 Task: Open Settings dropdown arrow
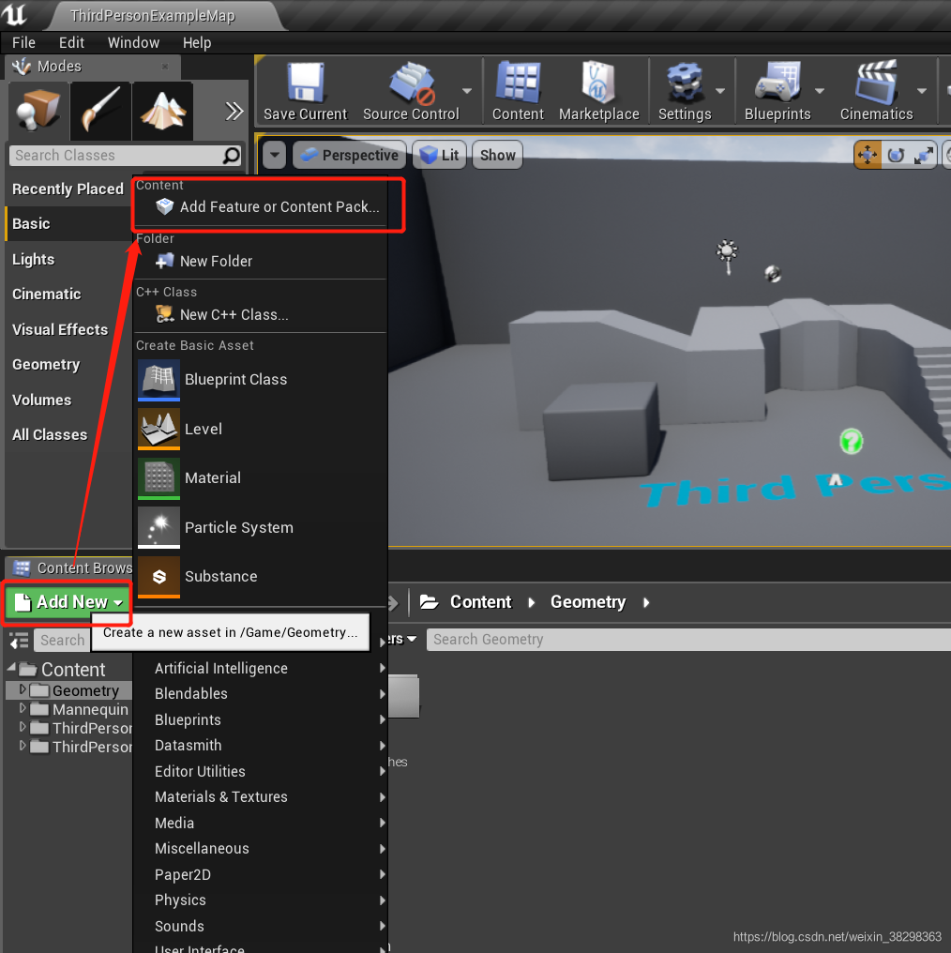pyautogui.click(x=720, y=91)
